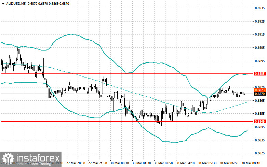The image size is (267, 167).
Task: Select the orange 0.6873 price label
Action: pyautogui.click(x=260, y=90)
